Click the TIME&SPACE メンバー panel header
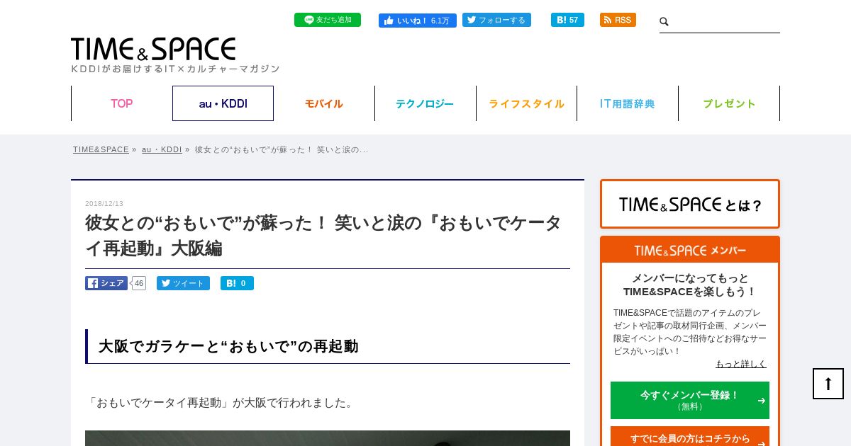 690,250
